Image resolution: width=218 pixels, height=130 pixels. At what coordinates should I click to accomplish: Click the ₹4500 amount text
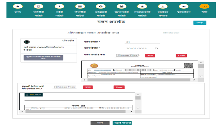pos(28,50)
